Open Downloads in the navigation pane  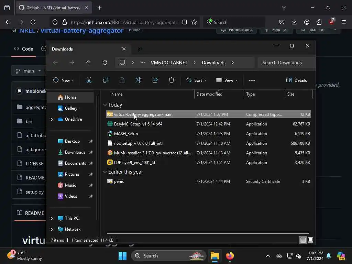pyautogui.click(x=75, y=152)
